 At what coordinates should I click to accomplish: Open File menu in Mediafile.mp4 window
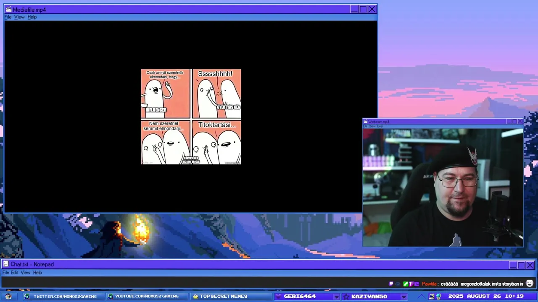pos(8,17)
